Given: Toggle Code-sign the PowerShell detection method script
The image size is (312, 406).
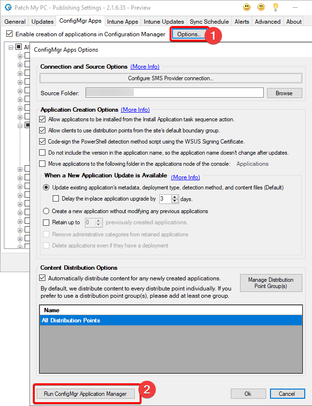Looking at the screenshot, I should click(x=42, y=142).
